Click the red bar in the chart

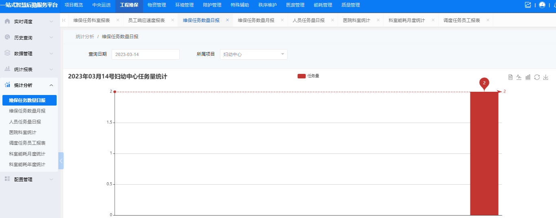click(484, 153)
